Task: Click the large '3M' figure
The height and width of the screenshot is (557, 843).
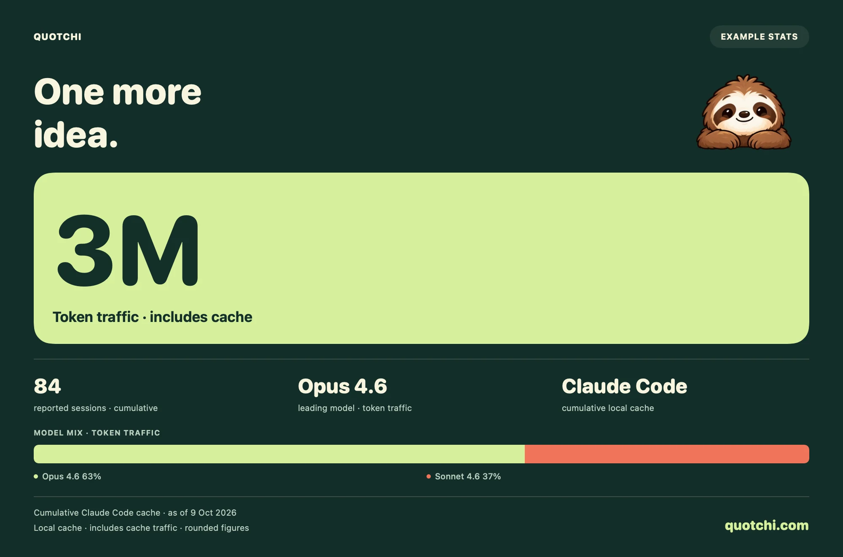Action: point(128,250)
